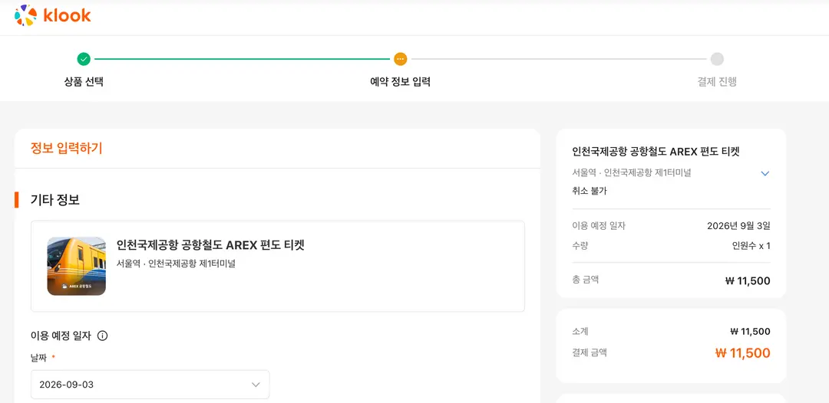The image size is (829, 403).
Task: Open the 2026-09-03 date dropdown
Action: pos(150,385)
